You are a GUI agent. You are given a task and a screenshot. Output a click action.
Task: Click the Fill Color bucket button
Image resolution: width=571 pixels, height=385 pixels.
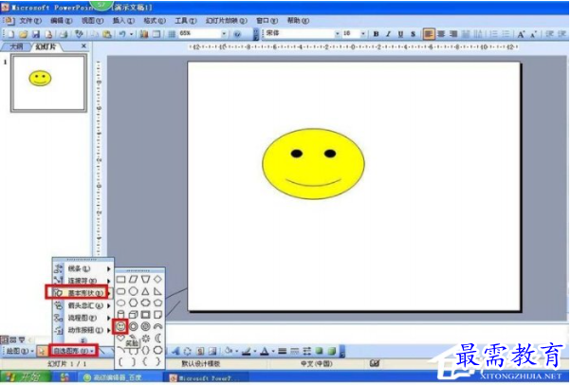(229, 351)
